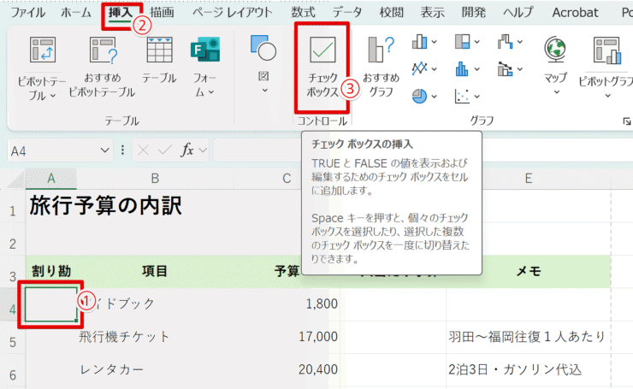Insert a pie or doughnut chart
This screenshot has width=633, height=389.
419,96
